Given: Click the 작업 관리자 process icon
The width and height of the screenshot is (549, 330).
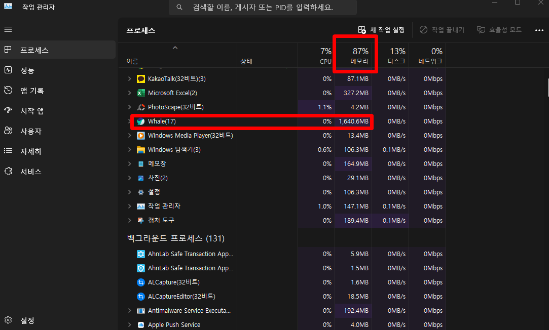Looking at the screenshot, I should (141, 207).
